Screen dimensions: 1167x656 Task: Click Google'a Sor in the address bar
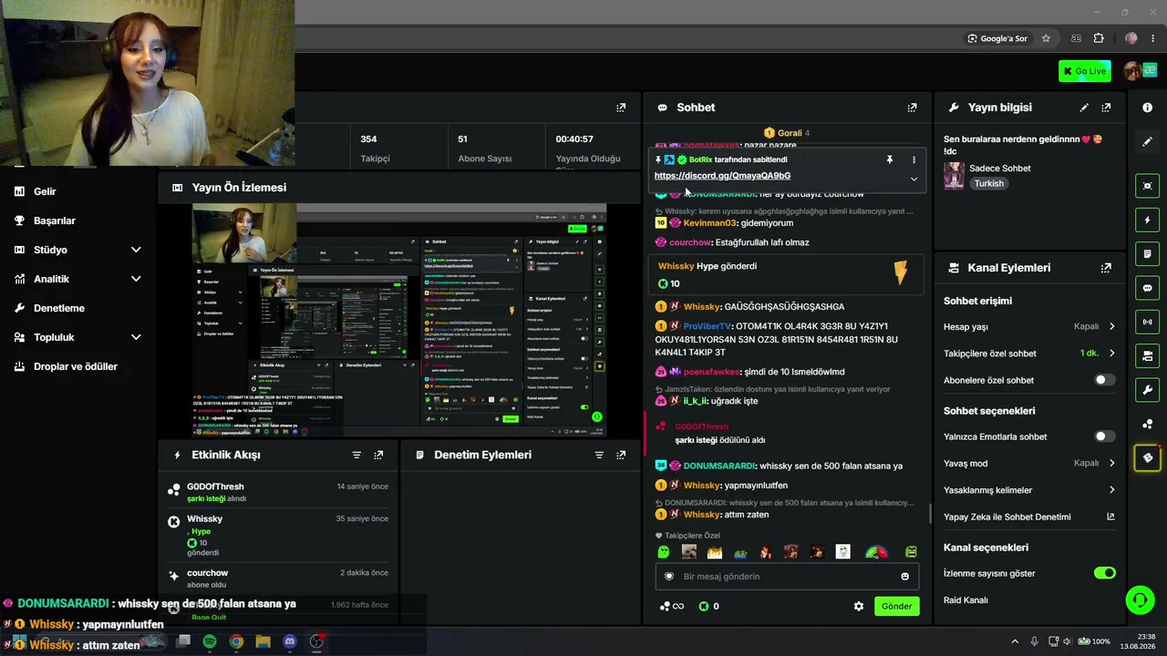(x=998, y=38)
